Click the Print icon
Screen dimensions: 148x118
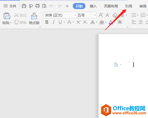coord(38,6)
